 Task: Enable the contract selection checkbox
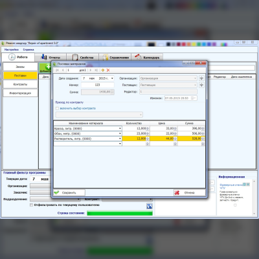click(x=57, y=108)
